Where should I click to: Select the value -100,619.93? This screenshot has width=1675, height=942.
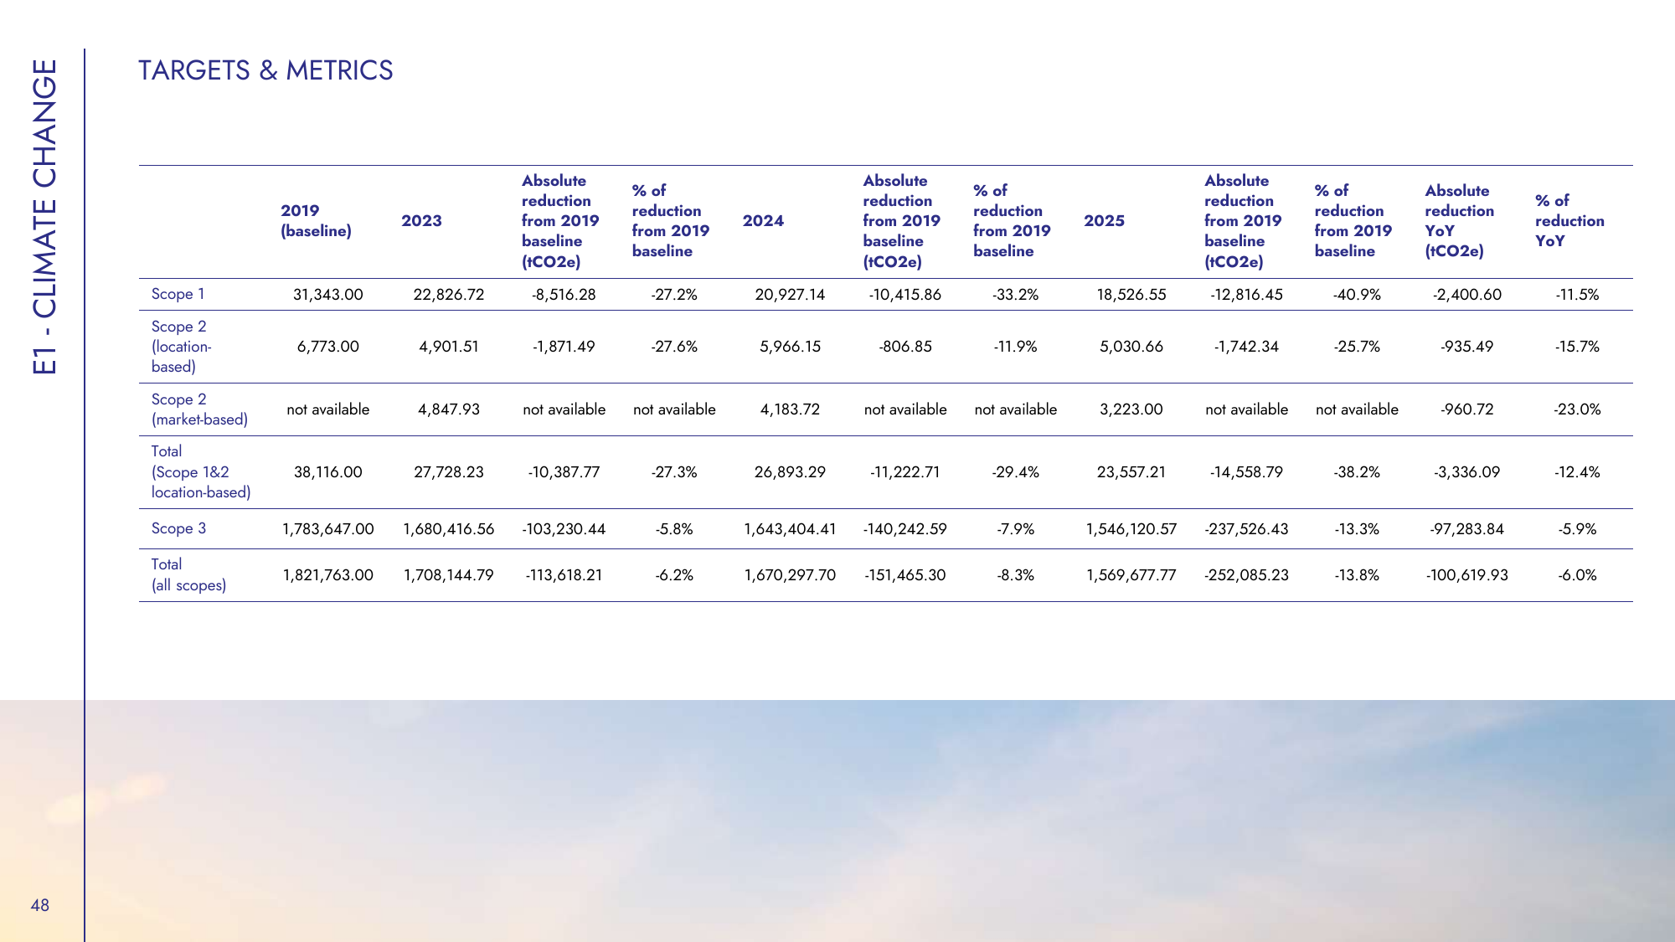pos(1467,575)
